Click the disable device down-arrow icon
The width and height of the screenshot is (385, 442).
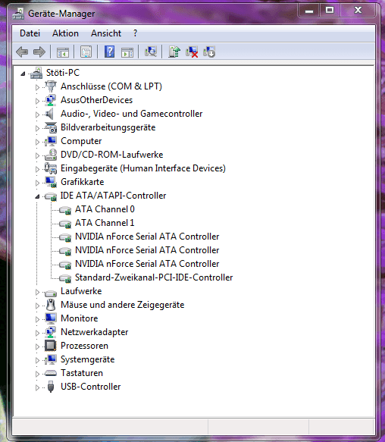pos(209,52)
